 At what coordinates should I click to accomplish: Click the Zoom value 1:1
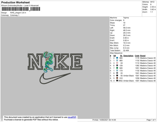click(x=152, y=12)
